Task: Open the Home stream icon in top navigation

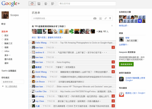Action: 32,4
